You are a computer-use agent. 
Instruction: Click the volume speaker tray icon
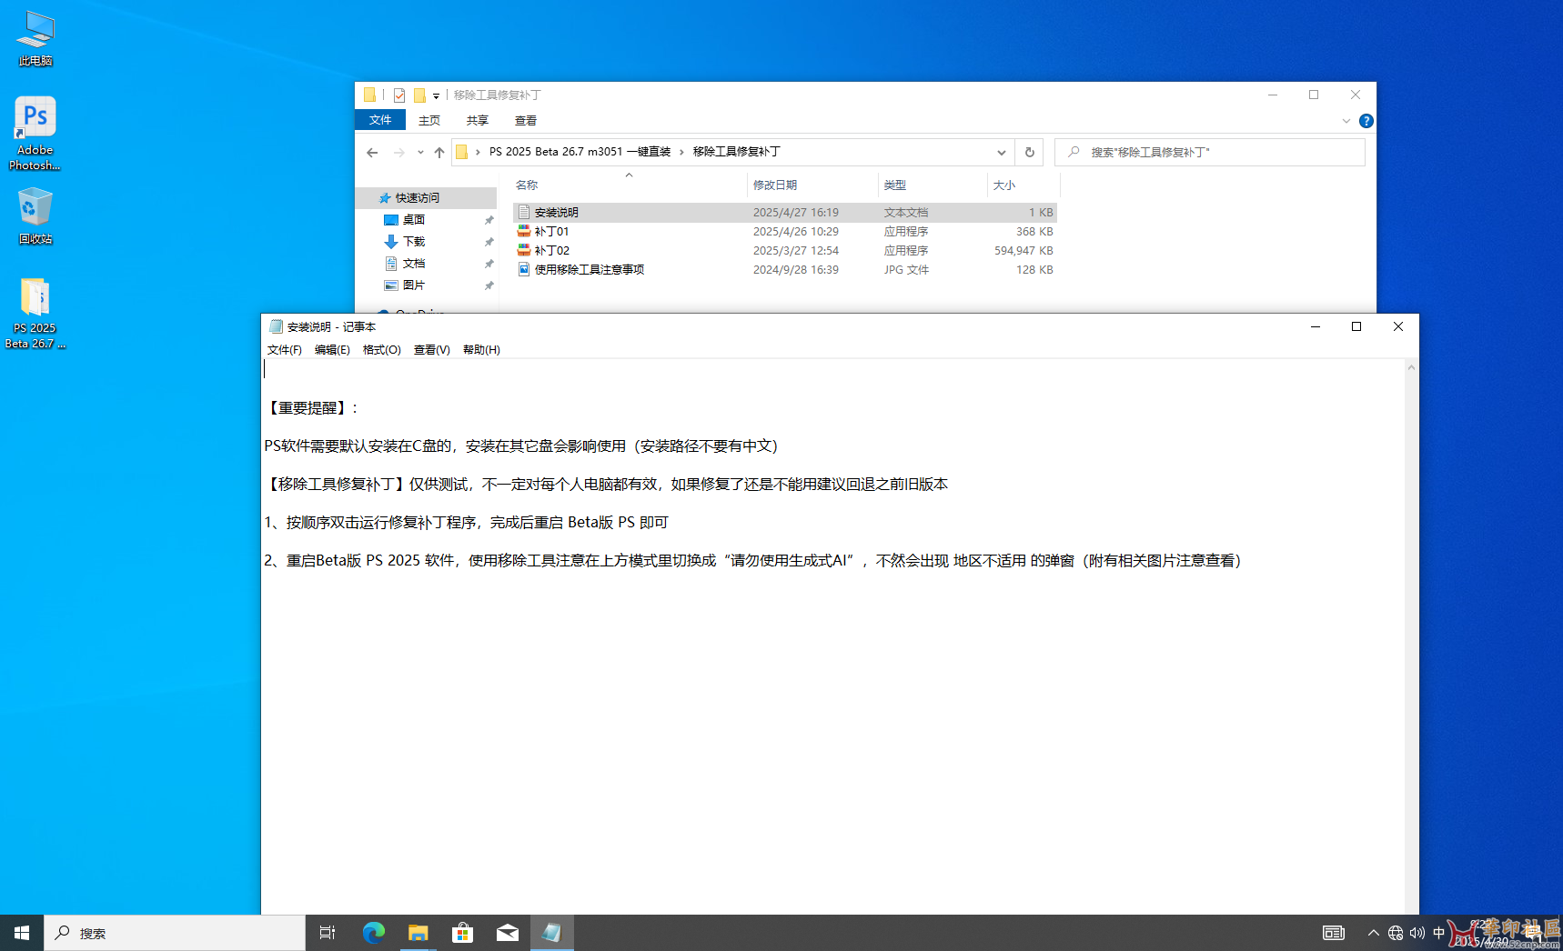(1417, 933)
